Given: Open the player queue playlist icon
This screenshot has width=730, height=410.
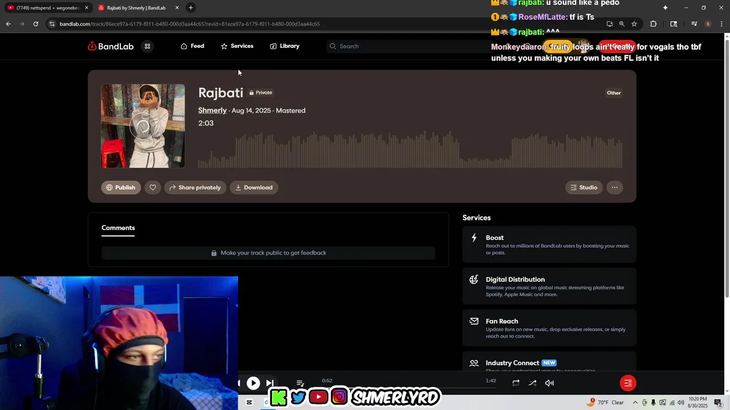Looking at the screenshot, I should point(301,383).
